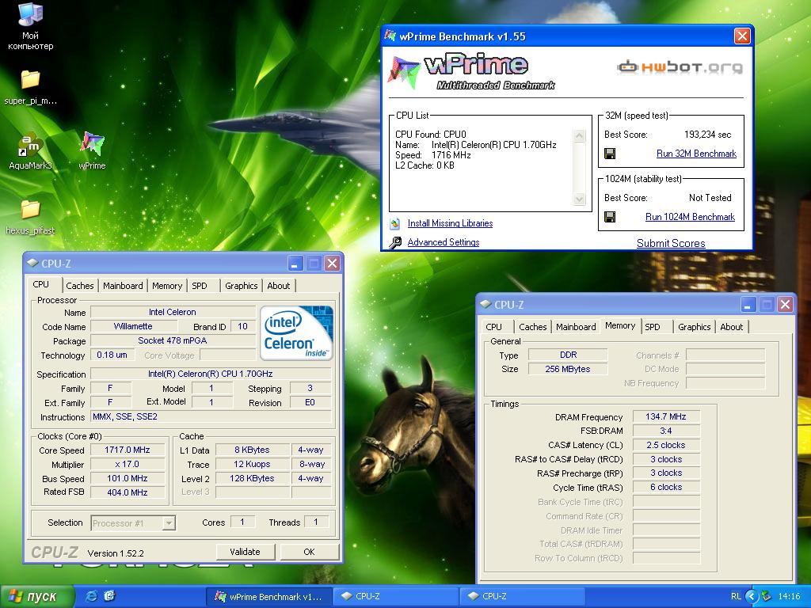The height and width of the screenshot is (608, 811).
Task: Select the first CPU-Z taskbar button
Action: pyautogui.click(x=394, y=597)
